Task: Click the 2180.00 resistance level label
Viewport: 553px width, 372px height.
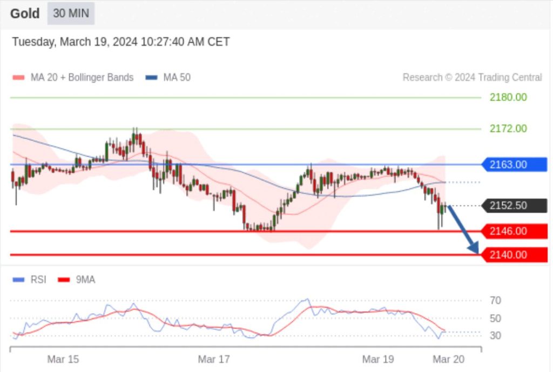Action: (508, 97)
